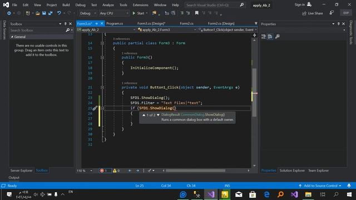Show next overload in the signature tooltip
Screen dimensions: 356x200
pos(158,115)
